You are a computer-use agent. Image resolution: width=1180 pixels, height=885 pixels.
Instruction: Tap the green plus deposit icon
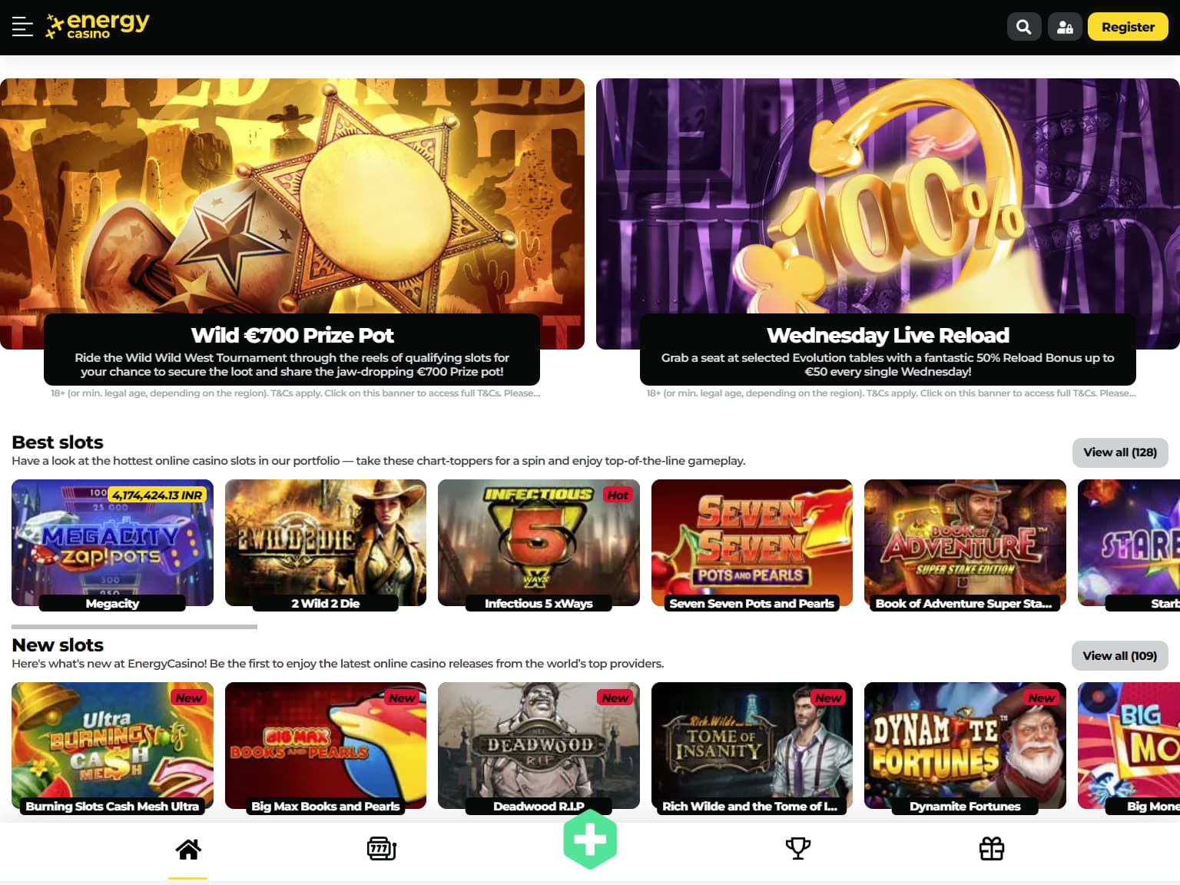pos(590,840)
